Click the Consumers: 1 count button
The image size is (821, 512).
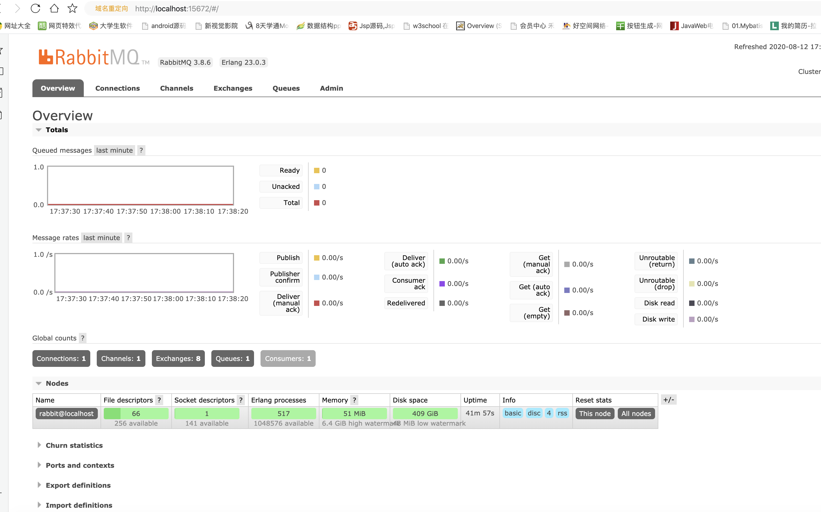click(288, 358)
